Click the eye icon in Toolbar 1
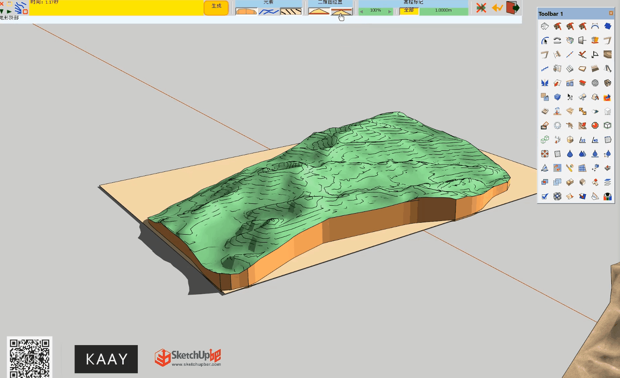The image size is (620, 378). 607,196
